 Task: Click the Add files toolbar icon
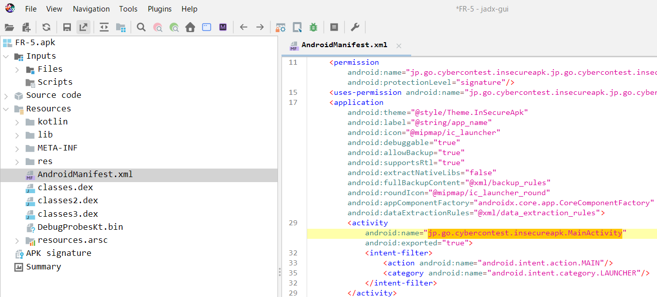[26, 27]
